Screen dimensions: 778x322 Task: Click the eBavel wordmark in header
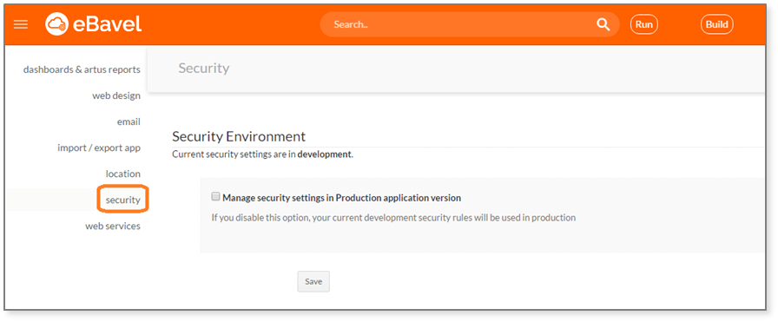click(107, 23)
